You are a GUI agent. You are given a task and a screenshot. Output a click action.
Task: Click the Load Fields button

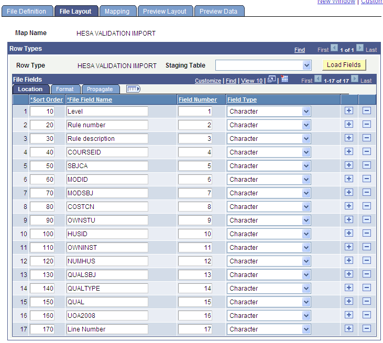[344, 65]
